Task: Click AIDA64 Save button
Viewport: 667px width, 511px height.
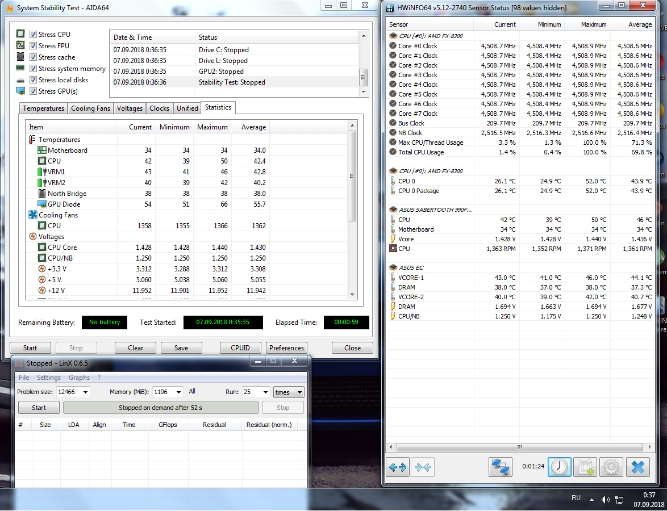Action: point(181,347)
